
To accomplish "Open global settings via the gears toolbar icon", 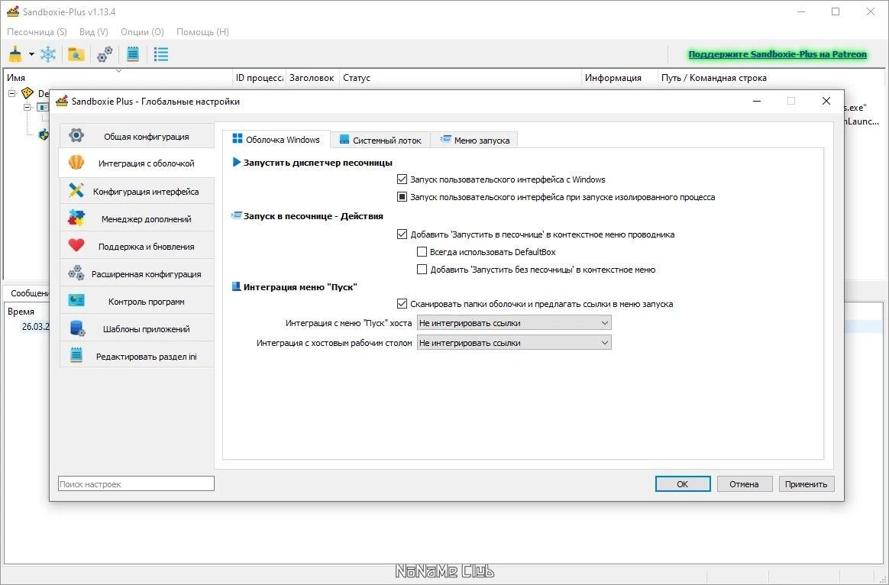I will [x=105, y=54].
